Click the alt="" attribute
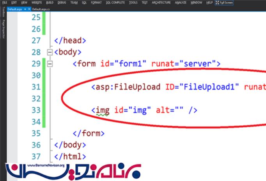266x181 pixels. pyautogui.click(x=170, y=110)
